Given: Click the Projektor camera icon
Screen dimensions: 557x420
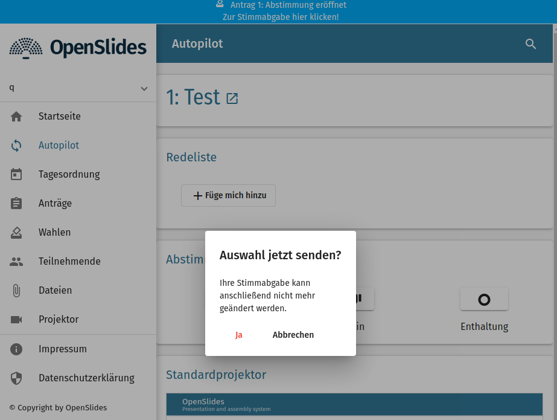Looking at the screenshot, I should 16,319.
